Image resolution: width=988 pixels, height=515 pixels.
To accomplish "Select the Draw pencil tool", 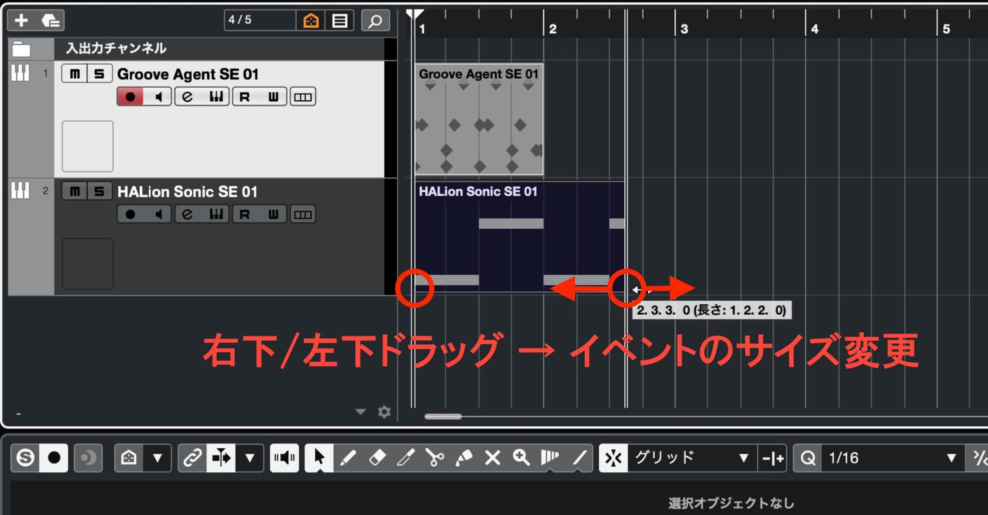I will (348, 458).
